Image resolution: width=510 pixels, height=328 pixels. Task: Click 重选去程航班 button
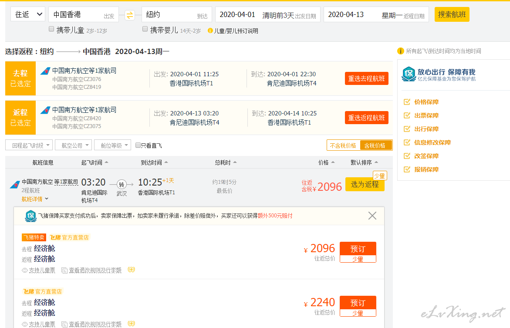coord(367,78)
